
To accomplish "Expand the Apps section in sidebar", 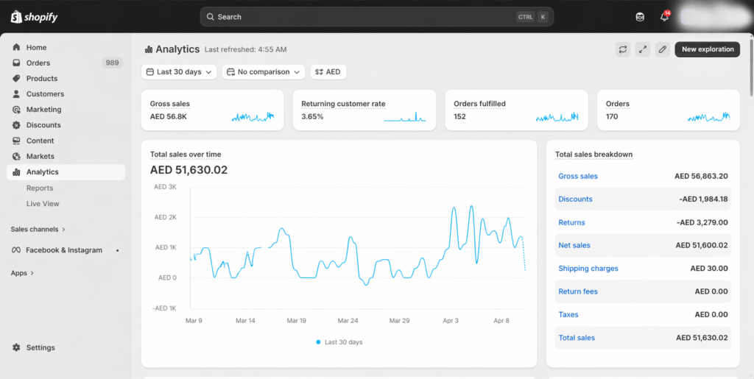I will [x=22, y=273].
